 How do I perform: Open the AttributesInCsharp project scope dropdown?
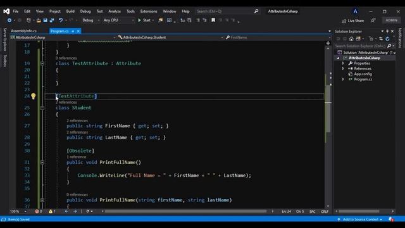click(63, 37)
